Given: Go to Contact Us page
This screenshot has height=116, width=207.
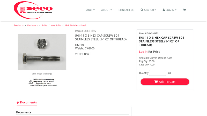Looking at the screenshot, I should pos(126,10).
